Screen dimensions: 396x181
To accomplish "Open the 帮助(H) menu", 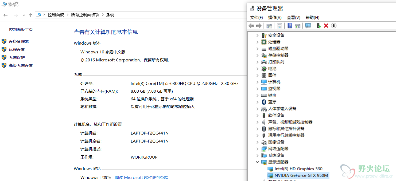I will [x=313, y=17].
